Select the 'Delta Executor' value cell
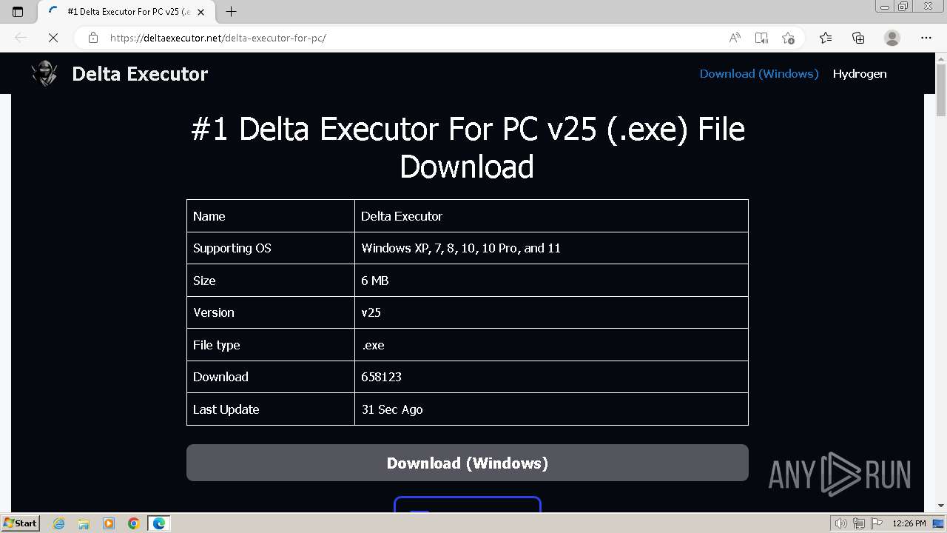The image size is (947, 533). [x=551, y=216]
